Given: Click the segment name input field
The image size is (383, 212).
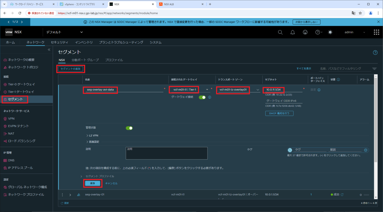Looking at the screenshot, I should 124,90.
